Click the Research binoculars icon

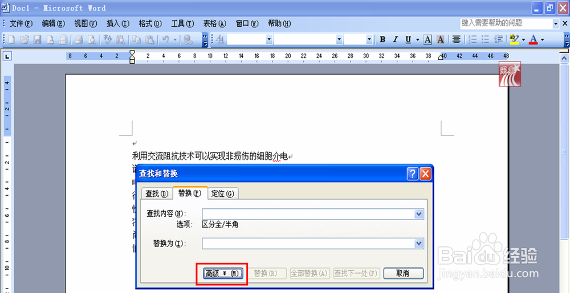[x=121, y=39]
